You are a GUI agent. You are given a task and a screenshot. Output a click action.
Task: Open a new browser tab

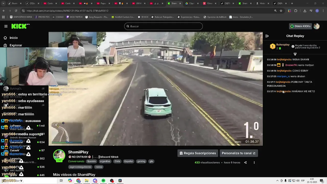coord(292,3)
